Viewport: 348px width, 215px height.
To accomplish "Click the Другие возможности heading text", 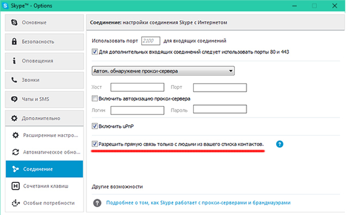I will tap(117, 187).
